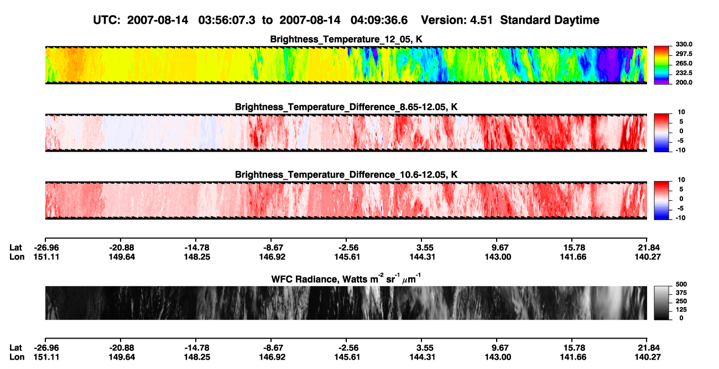Click latitude 21.84 on the upper axis

[x=648, y=247]
